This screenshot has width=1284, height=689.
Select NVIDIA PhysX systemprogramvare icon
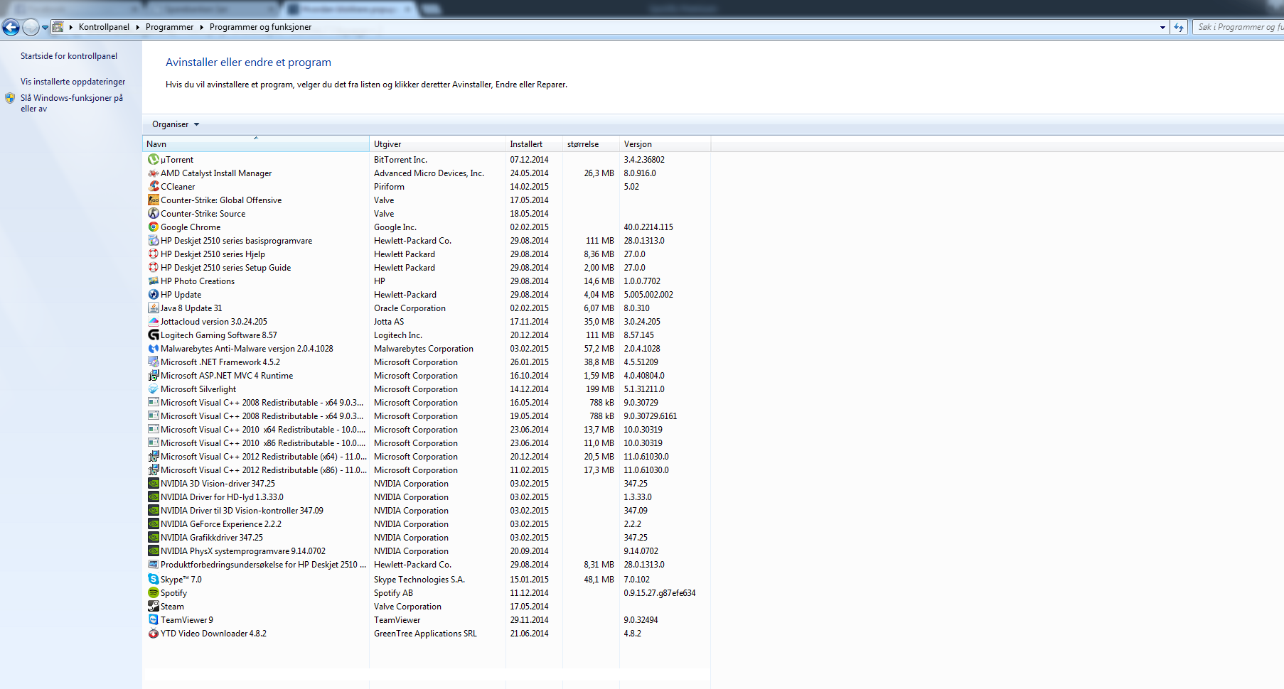(x=153, y=551)
